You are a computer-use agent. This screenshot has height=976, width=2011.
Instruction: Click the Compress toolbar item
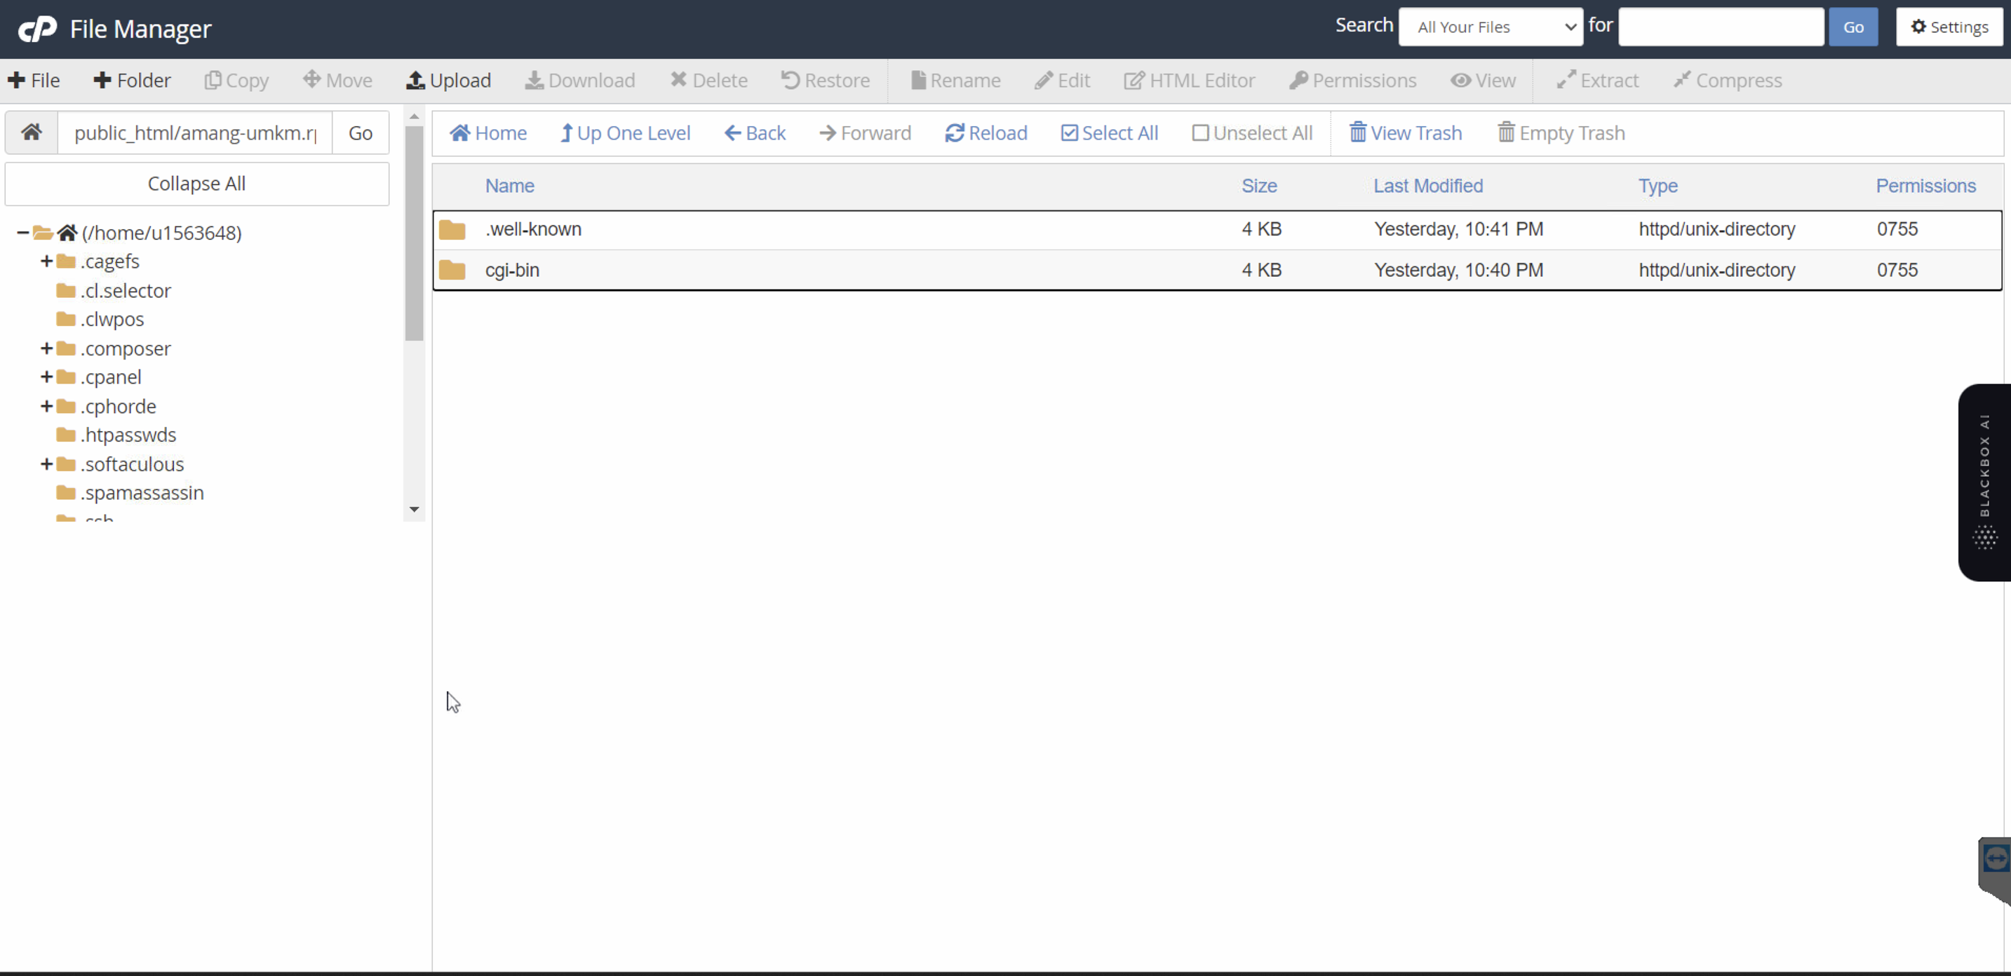(1728, 81)
